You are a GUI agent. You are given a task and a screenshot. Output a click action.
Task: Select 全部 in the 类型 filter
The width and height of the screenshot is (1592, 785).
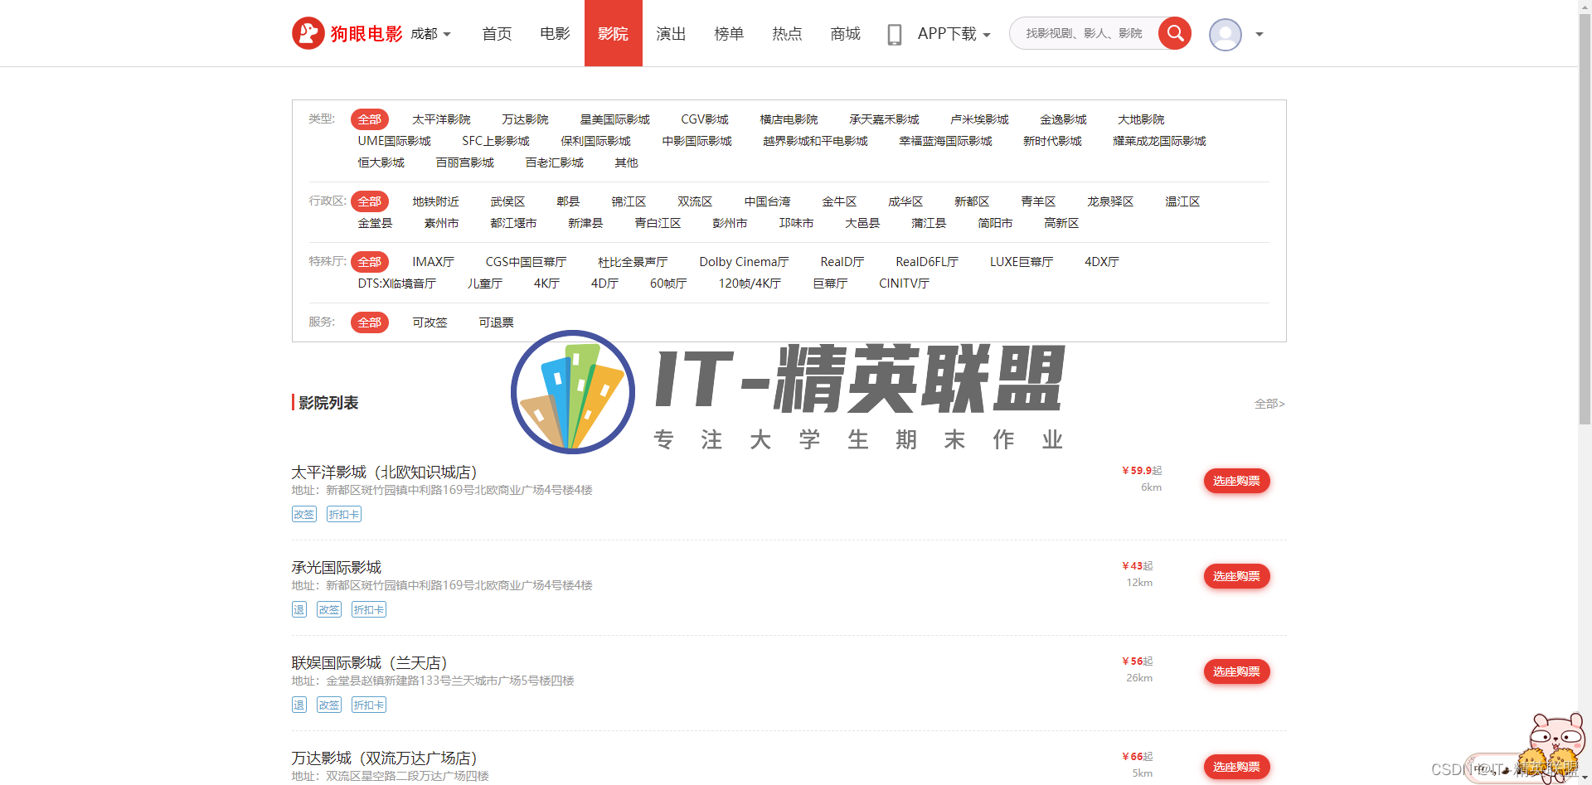point(370,119)
